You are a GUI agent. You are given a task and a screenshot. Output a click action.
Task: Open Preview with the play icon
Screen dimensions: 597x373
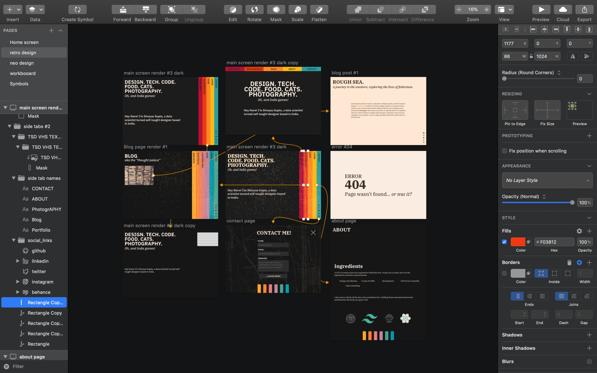[541, 10]
